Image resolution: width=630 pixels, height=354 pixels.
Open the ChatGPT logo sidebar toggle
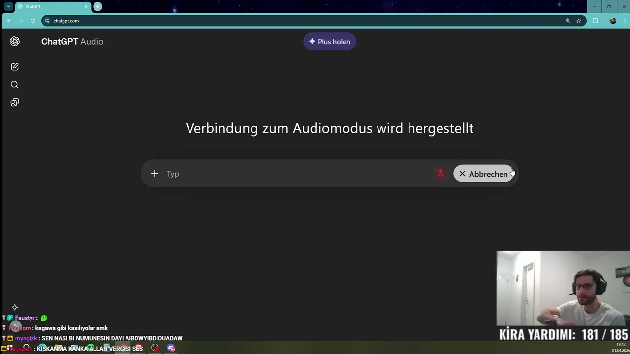tap(15, 42)
